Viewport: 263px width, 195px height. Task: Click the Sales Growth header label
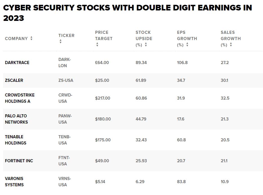point(231,35)
